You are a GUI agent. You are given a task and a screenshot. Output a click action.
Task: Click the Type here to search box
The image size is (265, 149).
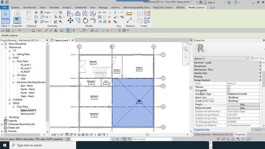click(43, 145)
